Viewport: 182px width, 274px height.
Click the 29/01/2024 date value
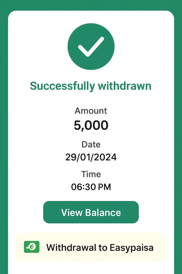pyautogui.click(x=91, y=157)
